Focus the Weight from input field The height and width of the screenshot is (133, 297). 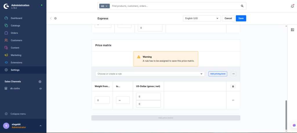coord(102,100)
